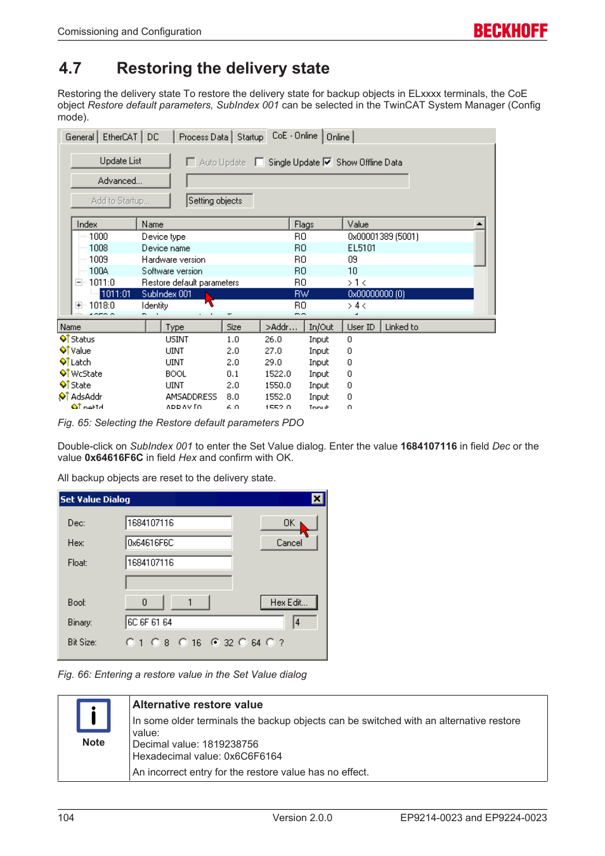The width and height of the screenshot is (605, 856).
Task: Click the Value variable icon
Action: pos(64,351)
